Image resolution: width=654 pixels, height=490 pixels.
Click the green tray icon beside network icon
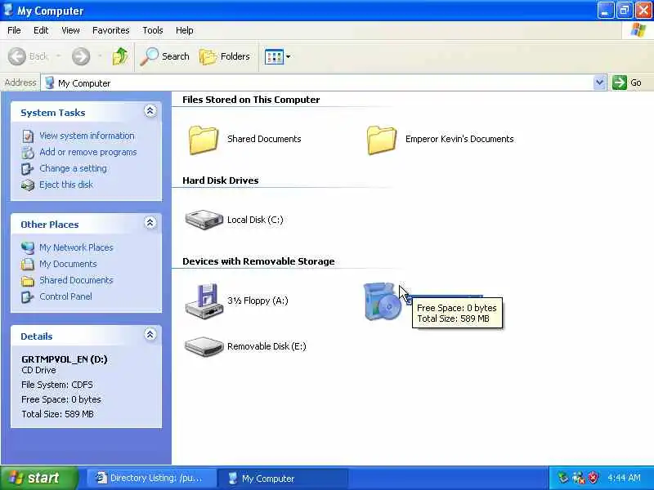tap(563, 478)
